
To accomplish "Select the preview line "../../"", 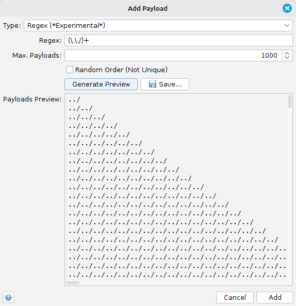I will click(80, 109).
